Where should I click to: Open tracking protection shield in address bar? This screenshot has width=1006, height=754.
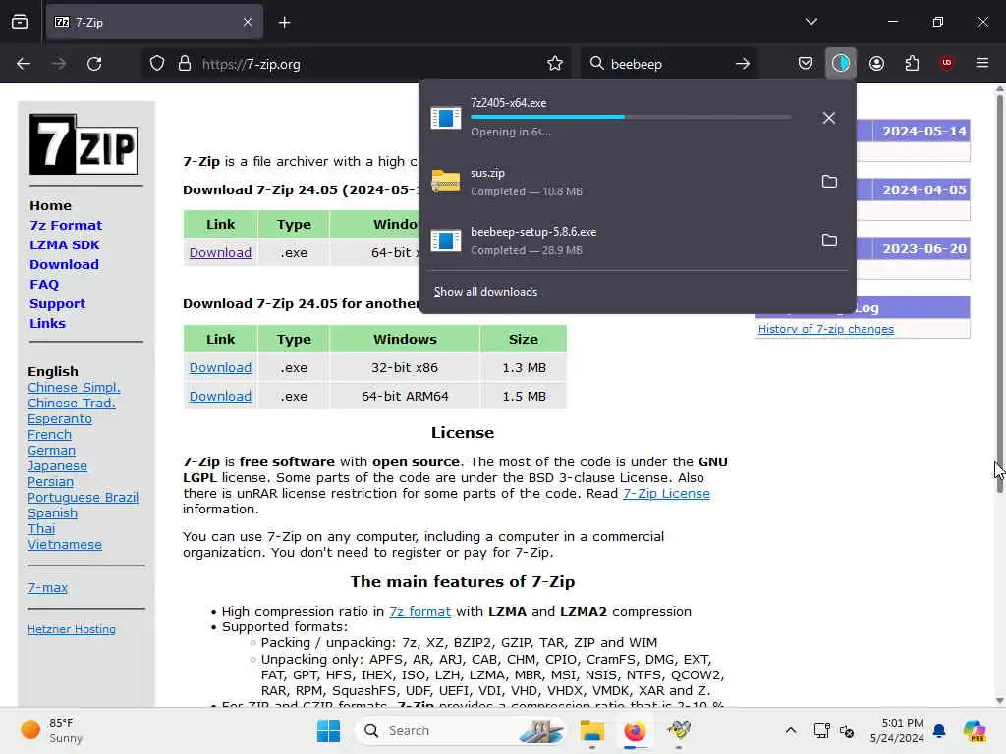tap(156, 64)
